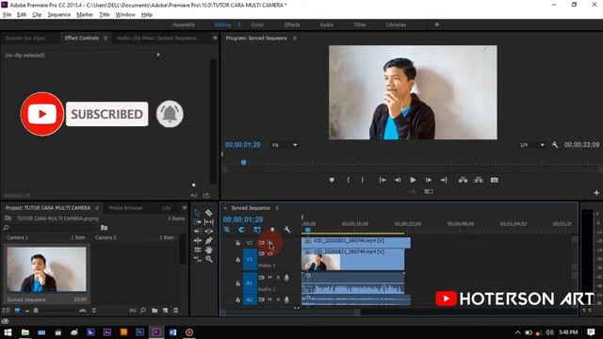
Task: Open sort icons dropdown in Project panel
Action: point(94,310)
